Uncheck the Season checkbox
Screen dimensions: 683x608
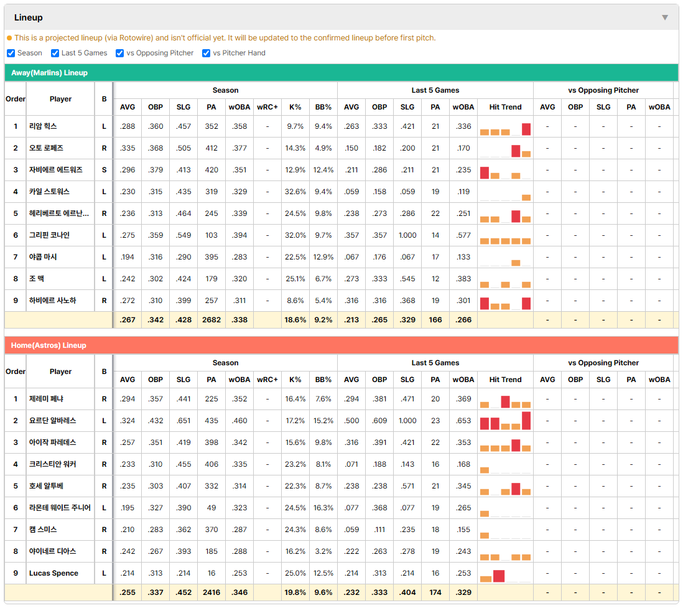pyautogui.click(x=11, y=53)
